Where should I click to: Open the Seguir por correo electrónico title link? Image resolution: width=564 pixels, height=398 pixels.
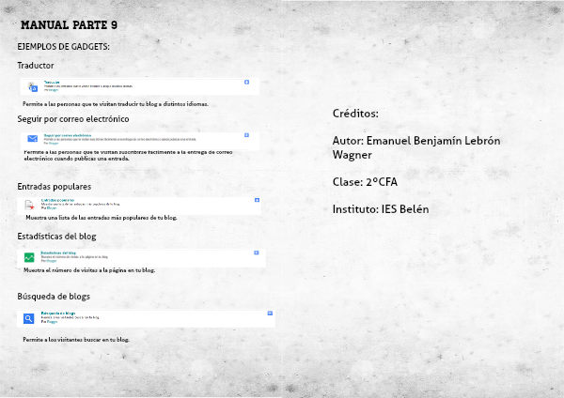point(68,134)
